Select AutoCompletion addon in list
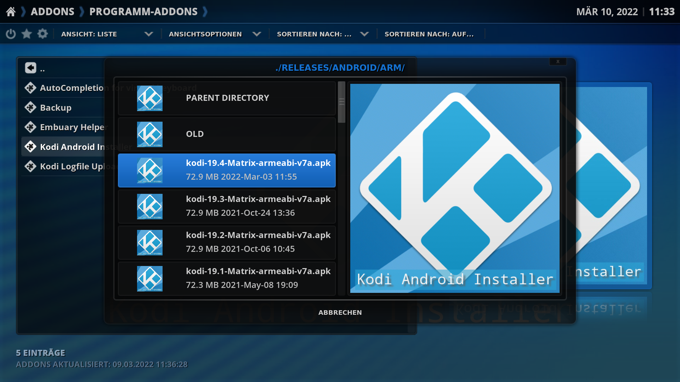The width and height of the screenshot is (680, 382). point(63,88)
